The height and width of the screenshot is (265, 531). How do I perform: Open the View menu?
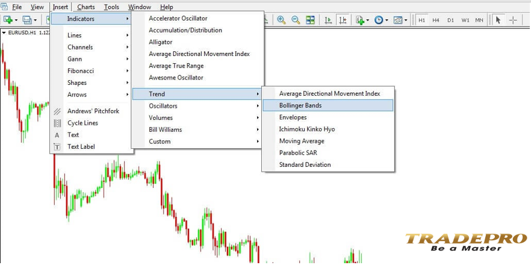(37, 7)
